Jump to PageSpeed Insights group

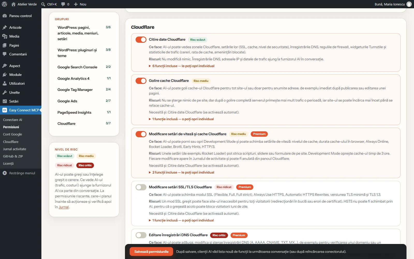click(84, 112)
